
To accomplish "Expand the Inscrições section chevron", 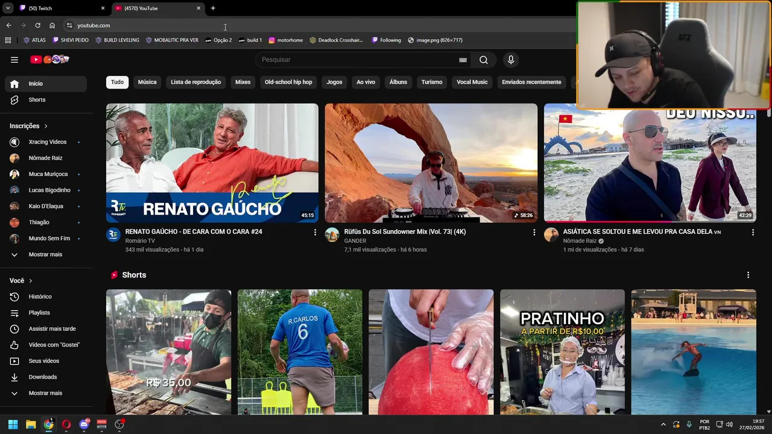I will [x=46, y=126].
